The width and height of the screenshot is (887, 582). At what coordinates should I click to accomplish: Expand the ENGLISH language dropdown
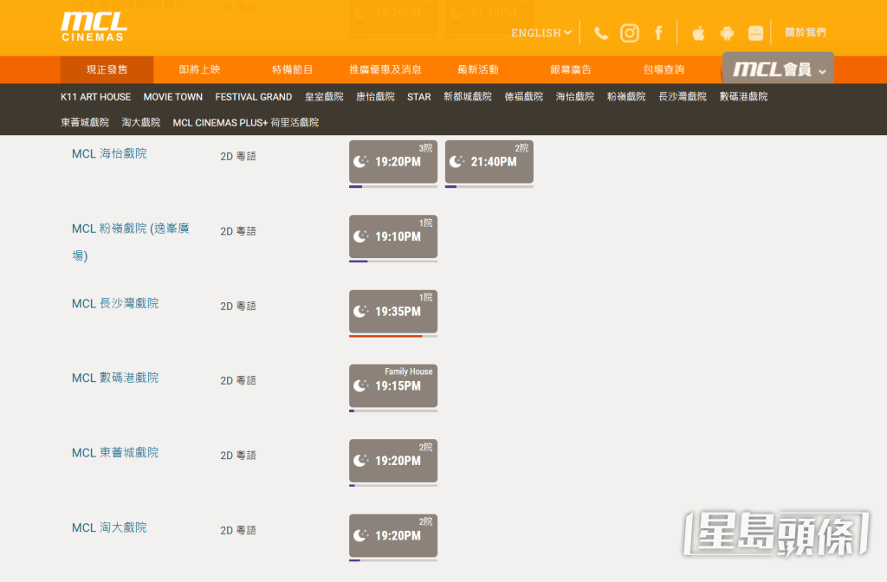[x=541, y=33]
